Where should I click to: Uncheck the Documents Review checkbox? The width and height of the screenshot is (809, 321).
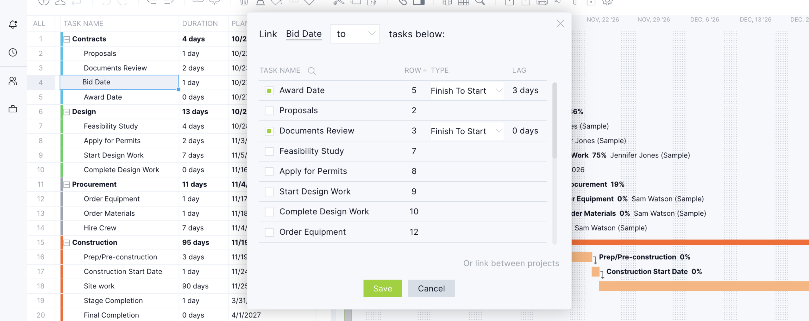269,131
